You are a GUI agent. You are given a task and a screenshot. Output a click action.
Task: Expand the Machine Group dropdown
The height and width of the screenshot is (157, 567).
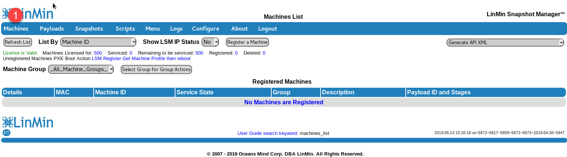(81, 69)
